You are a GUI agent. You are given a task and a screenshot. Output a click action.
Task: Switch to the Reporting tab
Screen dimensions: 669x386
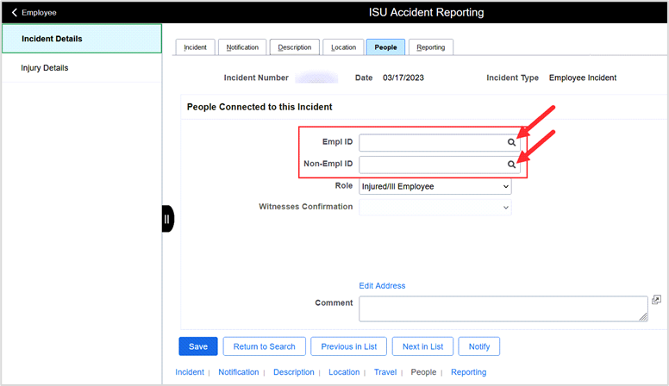[431, 47]
